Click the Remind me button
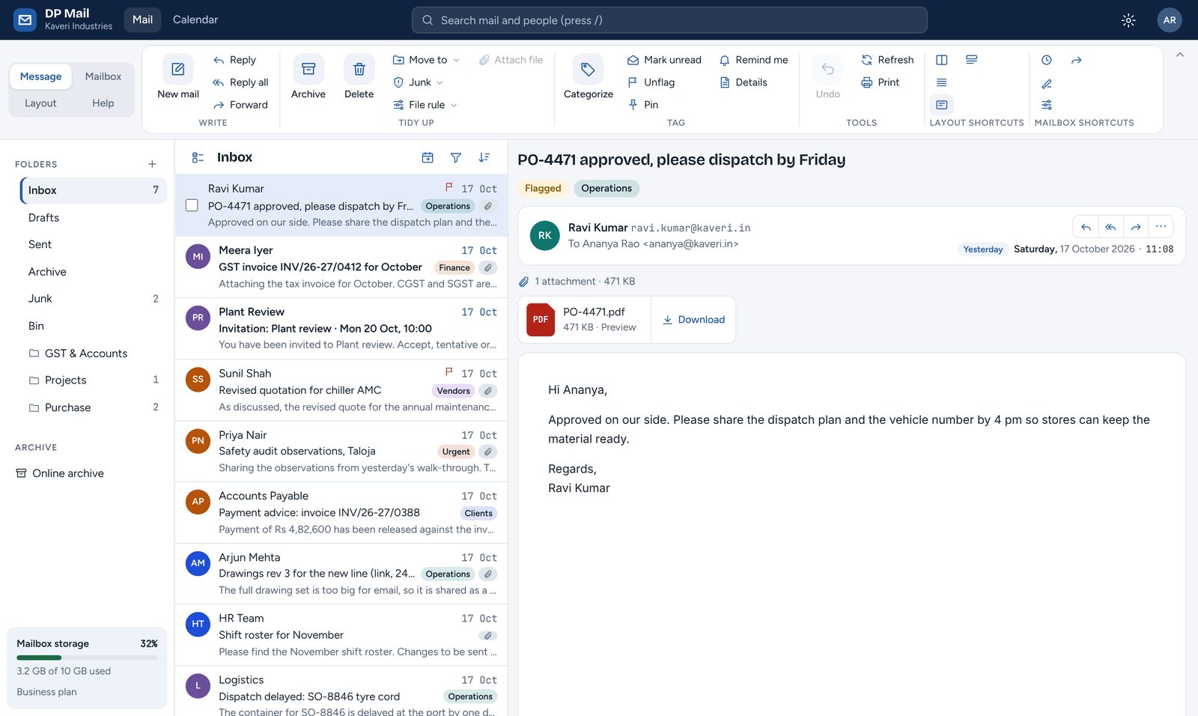1198x716 pixels. pyautogui.click(x=753, y=60)
